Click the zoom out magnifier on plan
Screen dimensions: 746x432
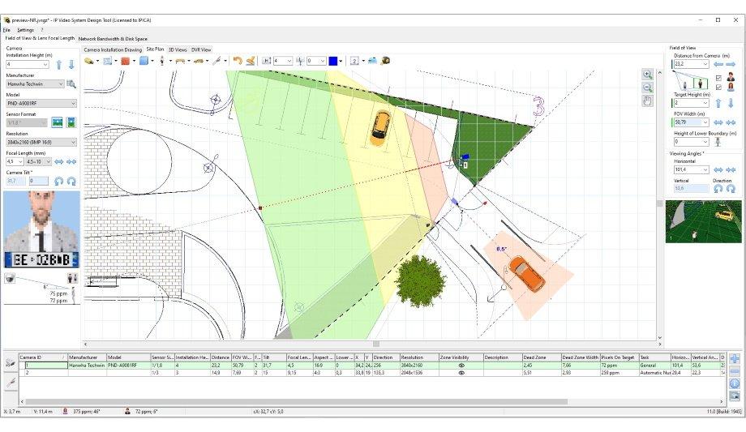point(648,88)
